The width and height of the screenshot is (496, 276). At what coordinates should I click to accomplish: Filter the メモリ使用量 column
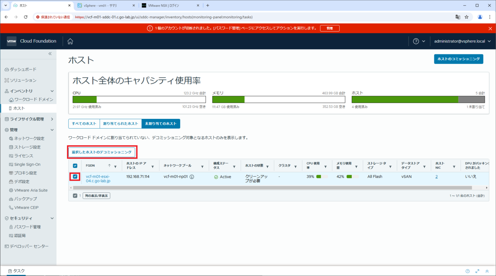coord(357,167)
